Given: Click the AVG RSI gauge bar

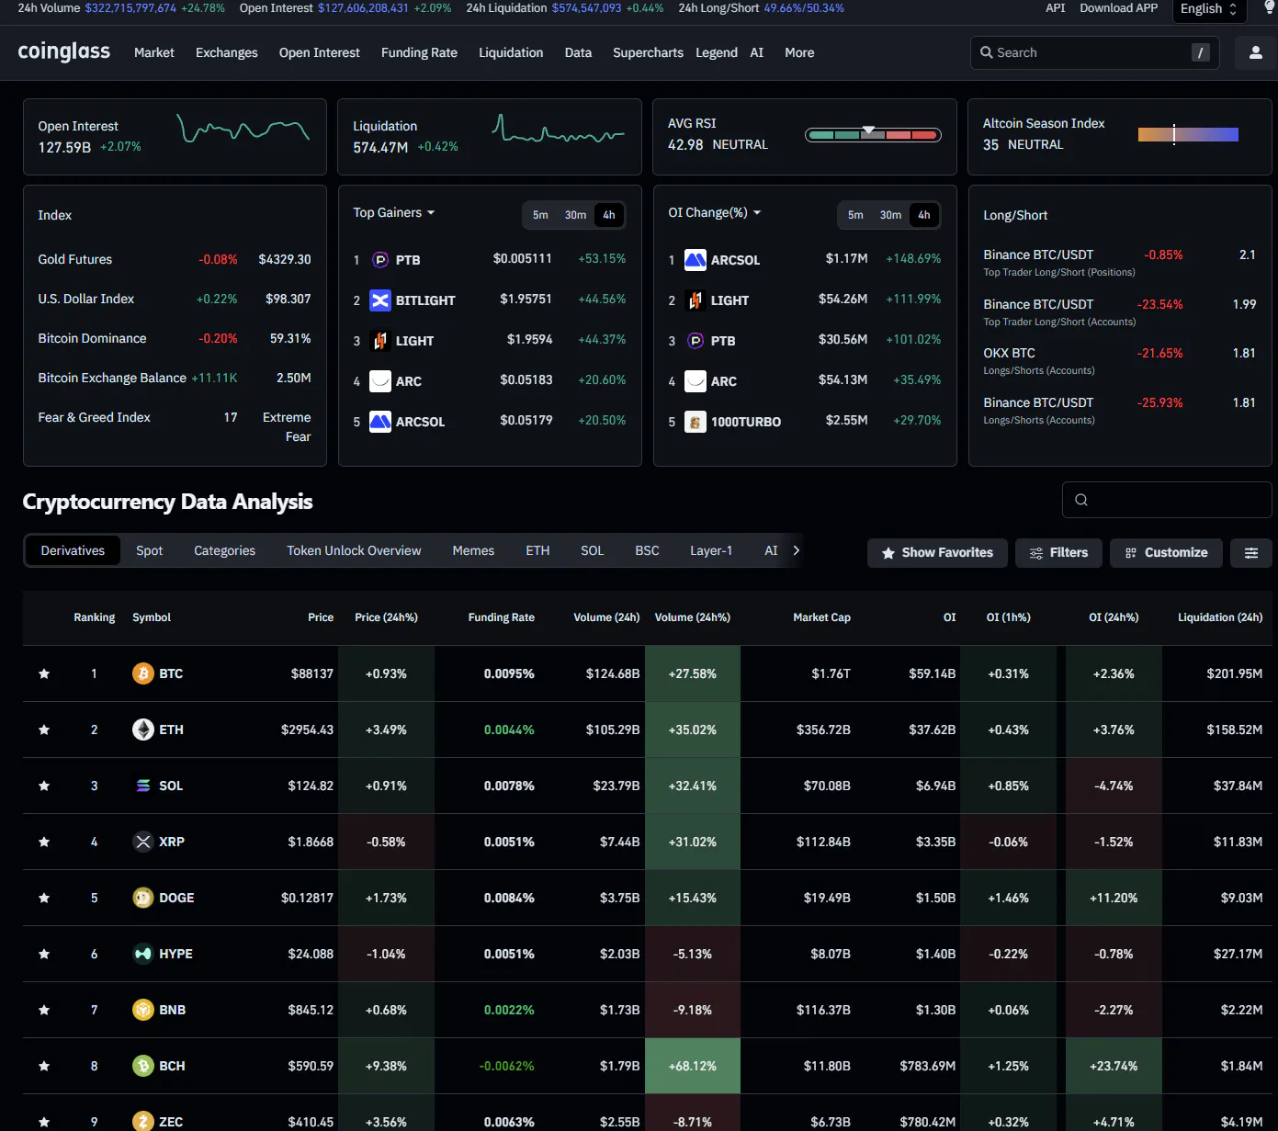Looking at the screenshot, I should [x=873, y=135].
